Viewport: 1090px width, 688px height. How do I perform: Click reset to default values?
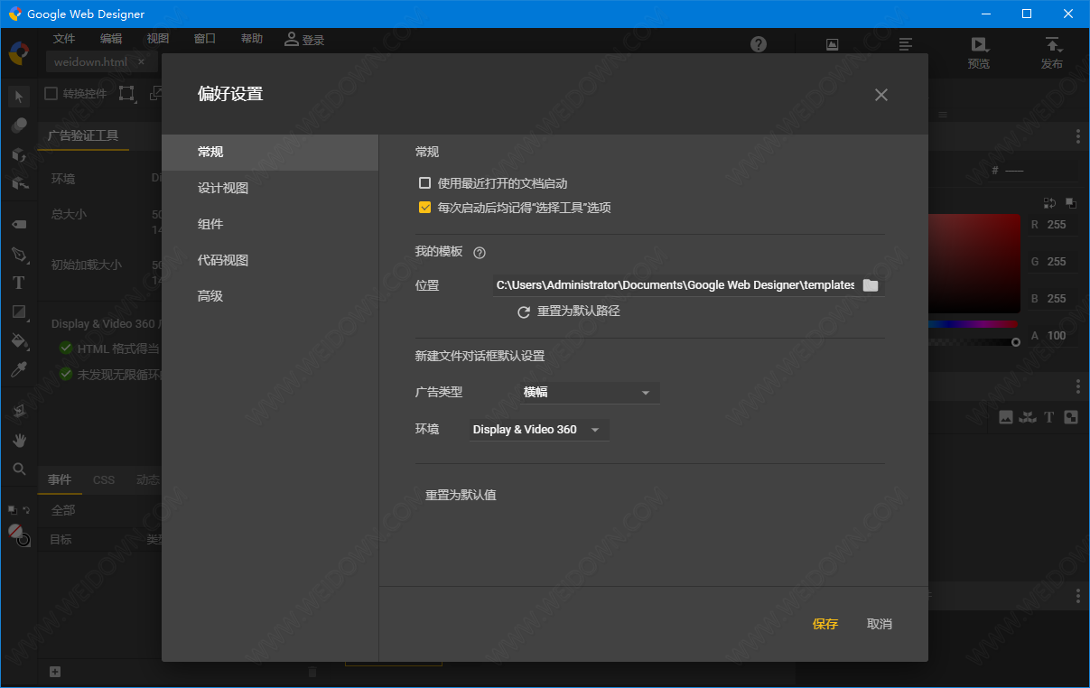click(461, 495)
